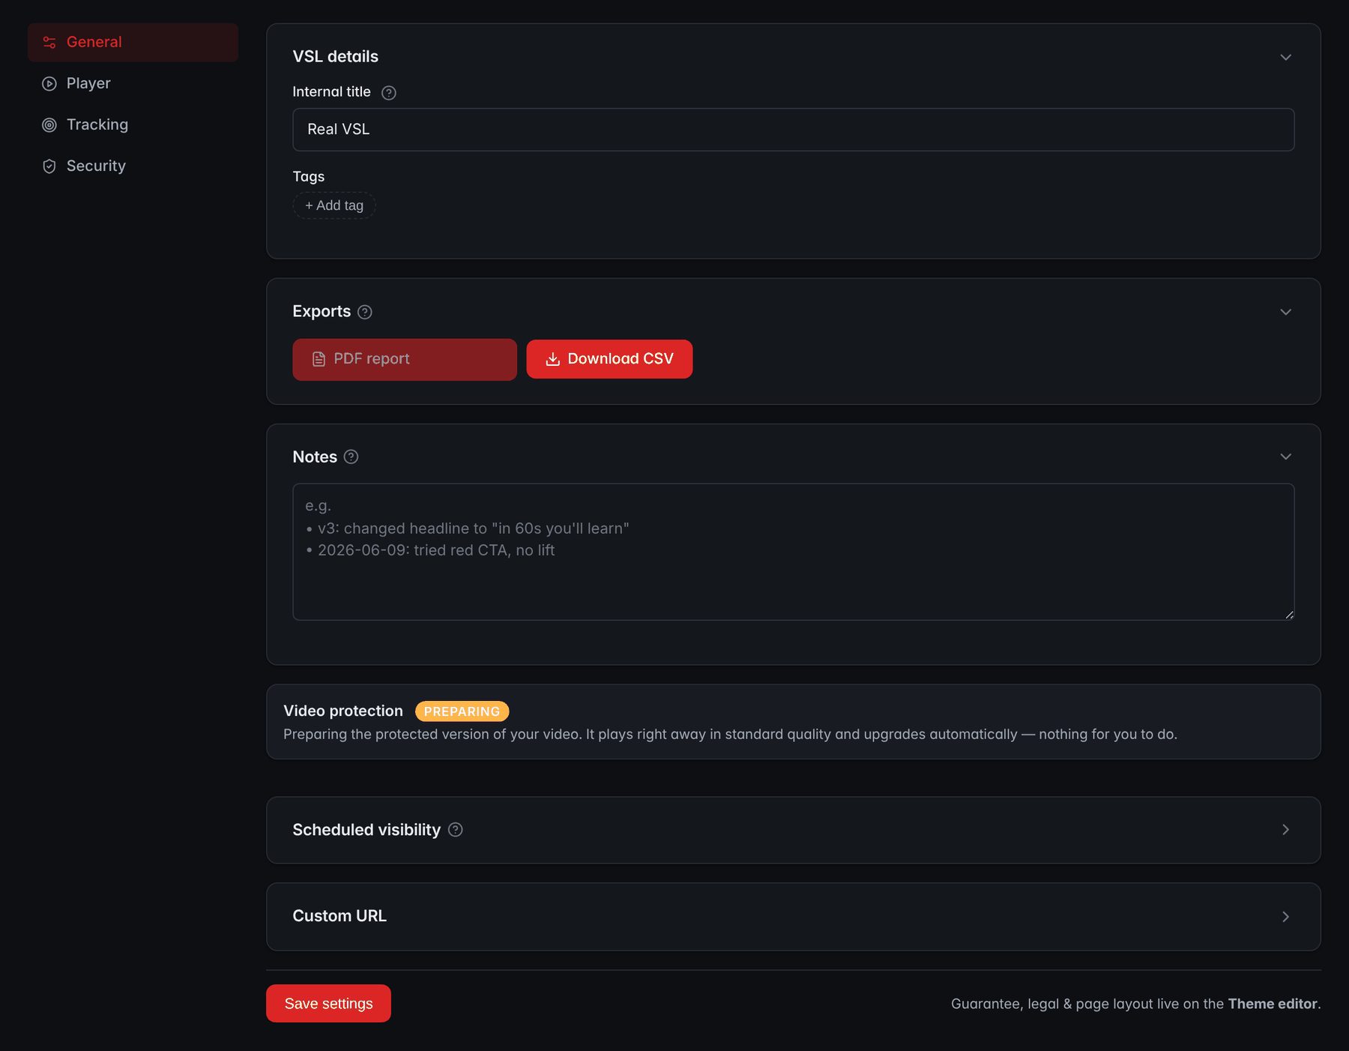Go to the Tracking section
1349x1051 pixels.
(x=133, y=124)
